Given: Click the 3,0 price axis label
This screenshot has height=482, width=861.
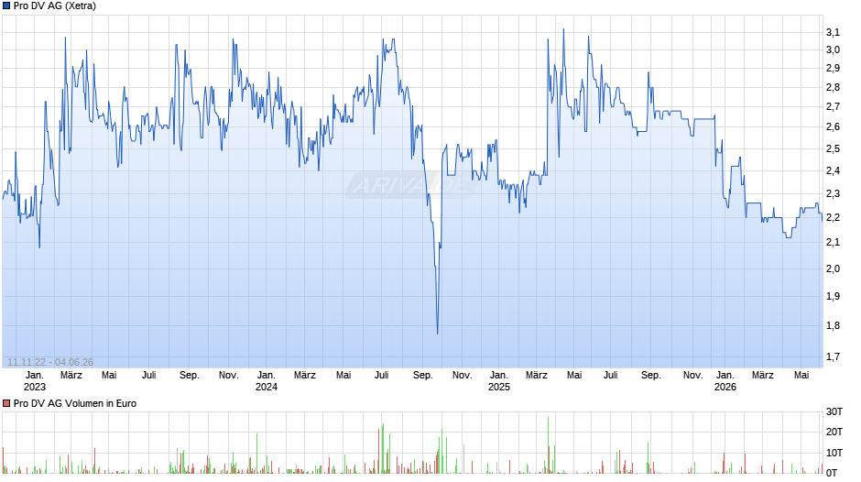Looking at the screenshot, I should point(833,50).
